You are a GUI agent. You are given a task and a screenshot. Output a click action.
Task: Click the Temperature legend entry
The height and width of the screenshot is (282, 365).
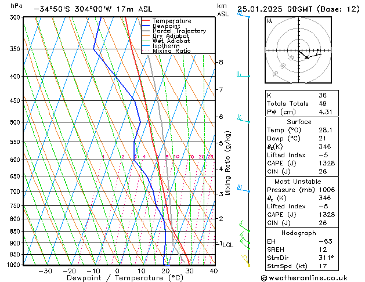coord(171,21)
